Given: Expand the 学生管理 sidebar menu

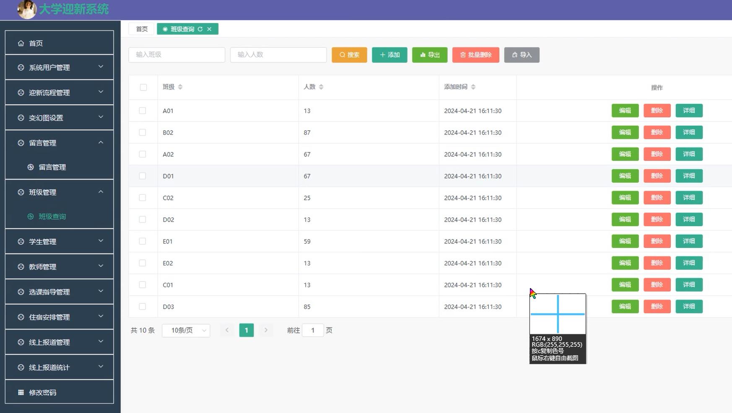Looking at the screenshot, I should click(59, 242).
